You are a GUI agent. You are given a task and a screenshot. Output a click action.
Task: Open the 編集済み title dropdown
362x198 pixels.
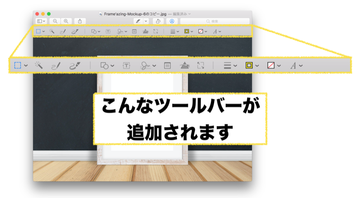tap(182, 14)
